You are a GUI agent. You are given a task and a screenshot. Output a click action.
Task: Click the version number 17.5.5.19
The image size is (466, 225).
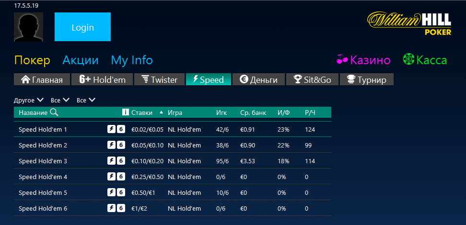click(26, 6)
